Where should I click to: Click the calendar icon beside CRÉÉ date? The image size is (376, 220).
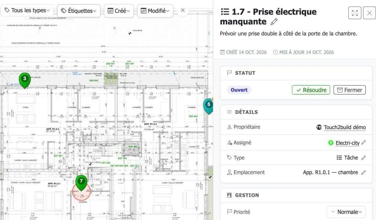click(222, 52)
